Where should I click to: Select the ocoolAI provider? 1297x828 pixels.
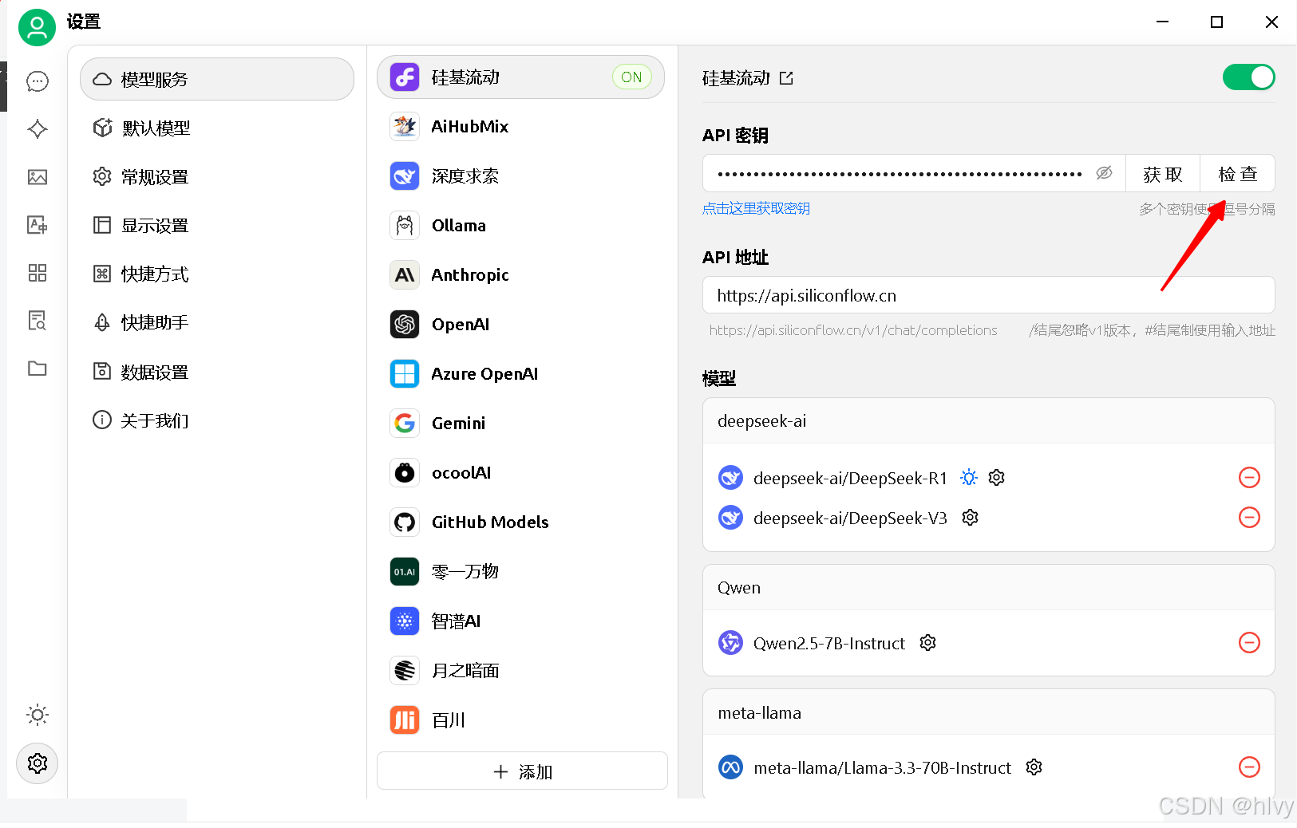[x=520, y=473]
